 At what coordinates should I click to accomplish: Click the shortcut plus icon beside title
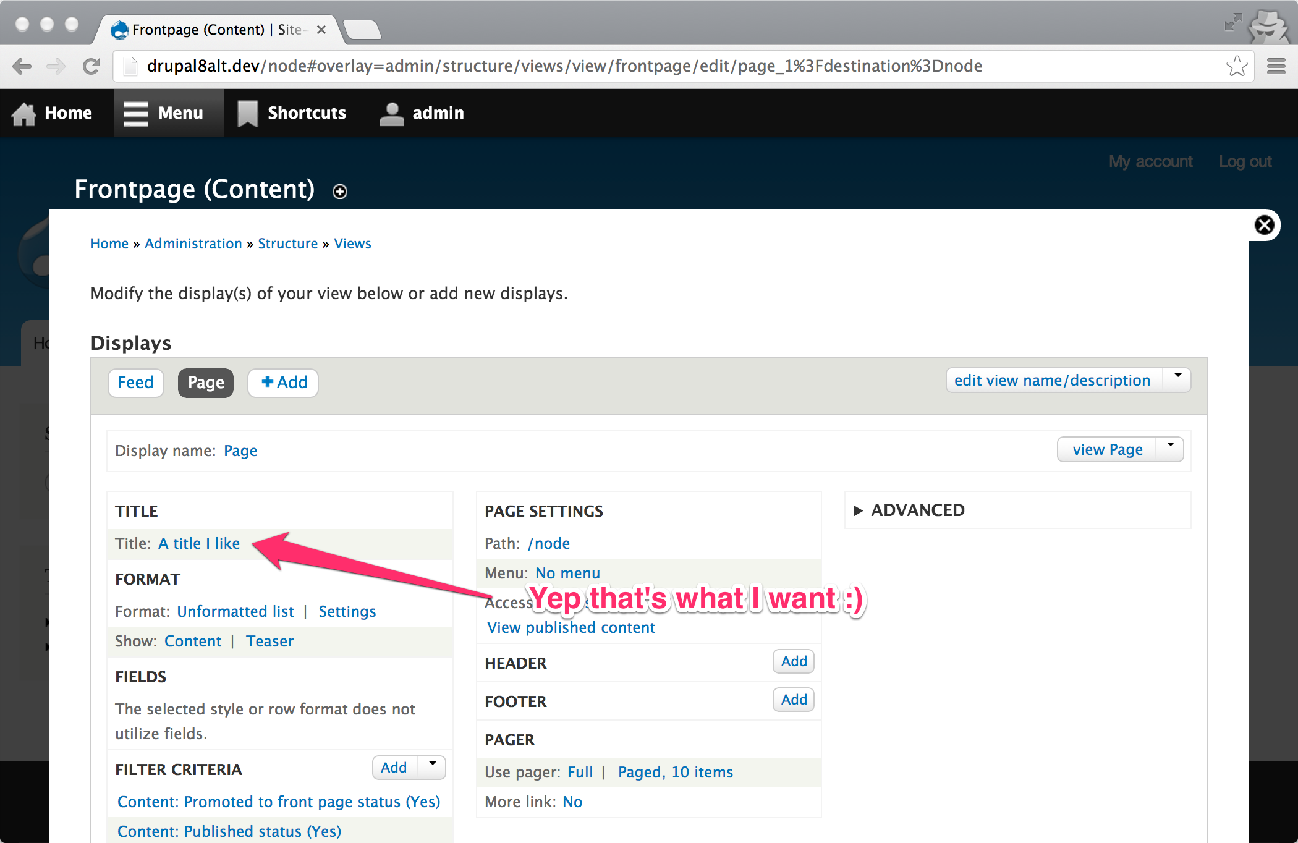pyautogui.click(x=339, y=192)
